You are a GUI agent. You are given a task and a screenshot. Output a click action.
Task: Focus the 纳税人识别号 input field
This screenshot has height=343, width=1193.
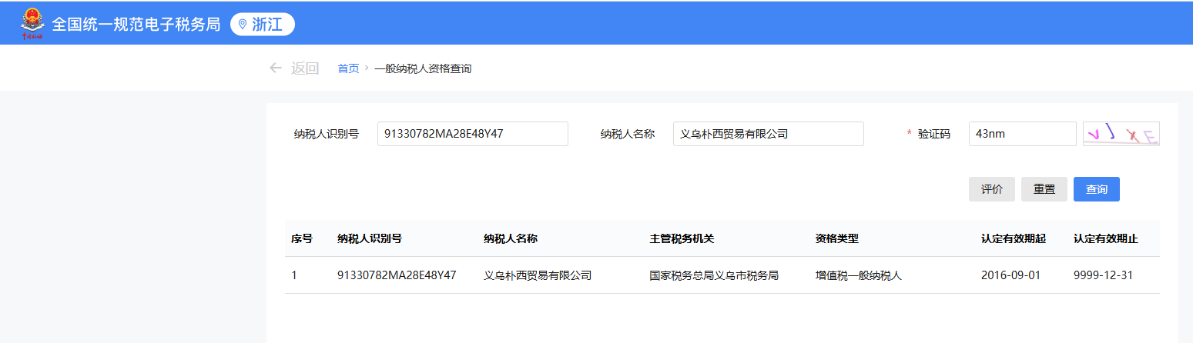click(472, 134)
